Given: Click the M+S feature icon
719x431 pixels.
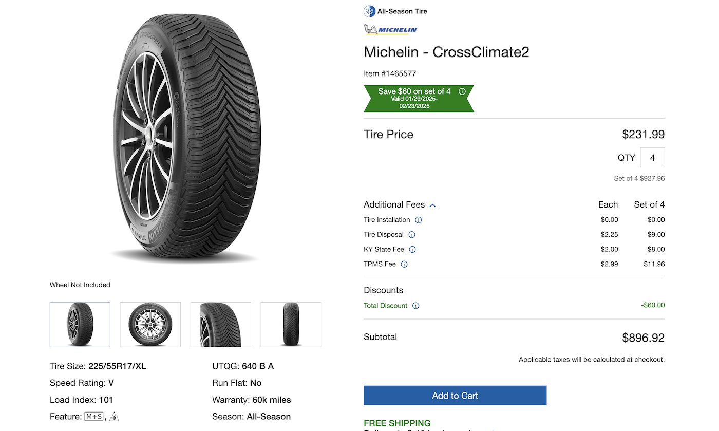Looking at the screenshot, I should (94, 417).
